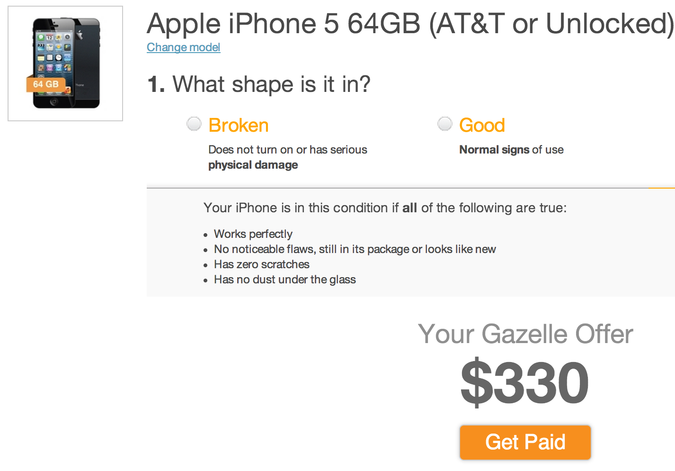Click the Apple logo on phone image

pos(80,35)
